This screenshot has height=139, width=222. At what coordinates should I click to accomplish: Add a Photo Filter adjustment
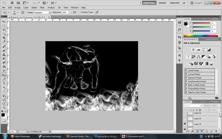(209, 57)
